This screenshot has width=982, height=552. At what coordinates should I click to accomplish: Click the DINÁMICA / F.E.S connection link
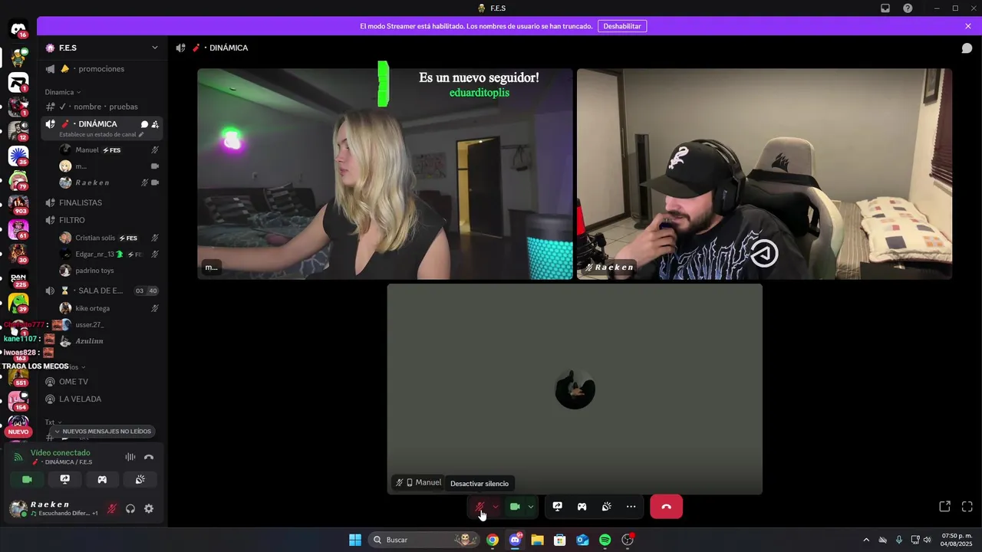62,462
